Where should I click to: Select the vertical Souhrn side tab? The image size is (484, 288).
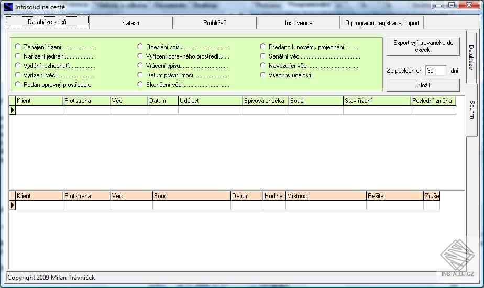point(471,110)
